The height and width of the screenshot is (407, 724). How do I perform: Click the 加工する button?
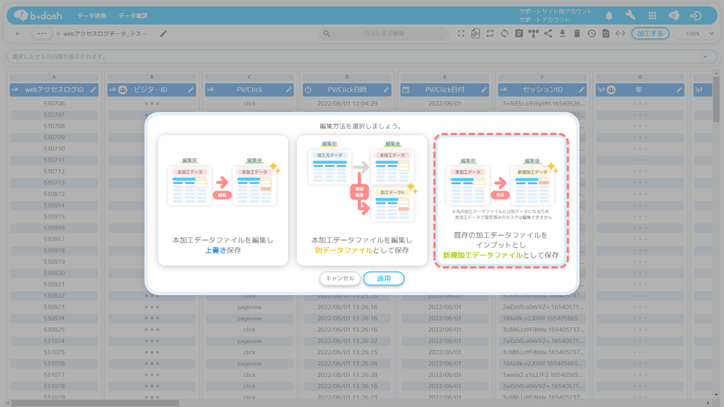(x=650, y=34)
